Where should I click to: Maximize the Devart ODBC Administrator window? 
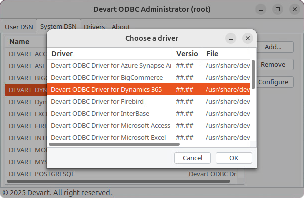(278, 9)
